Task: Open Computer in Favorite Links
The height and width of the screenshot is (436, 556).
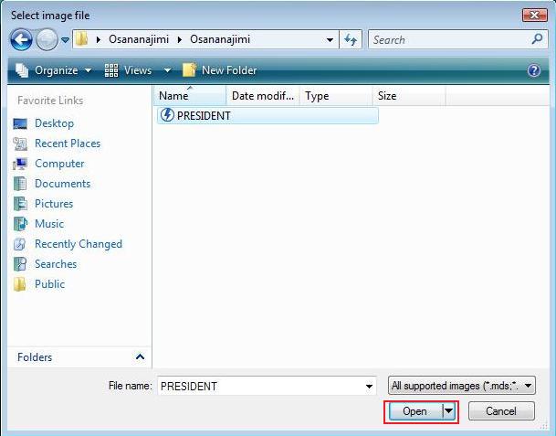Action: pos(59,164)
